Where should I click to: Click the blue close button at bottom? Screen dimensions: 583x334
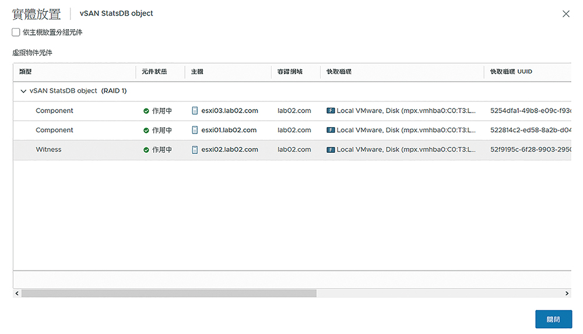554,319
